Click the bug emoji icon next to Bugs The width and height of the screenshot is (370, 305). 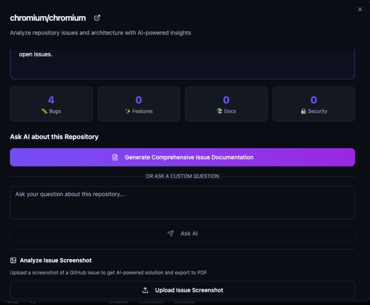coord(44,111)
